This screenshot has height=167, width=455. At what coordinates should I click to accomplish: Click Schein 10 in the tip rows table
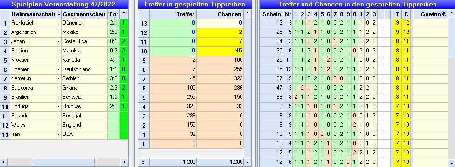coord(271,134)
